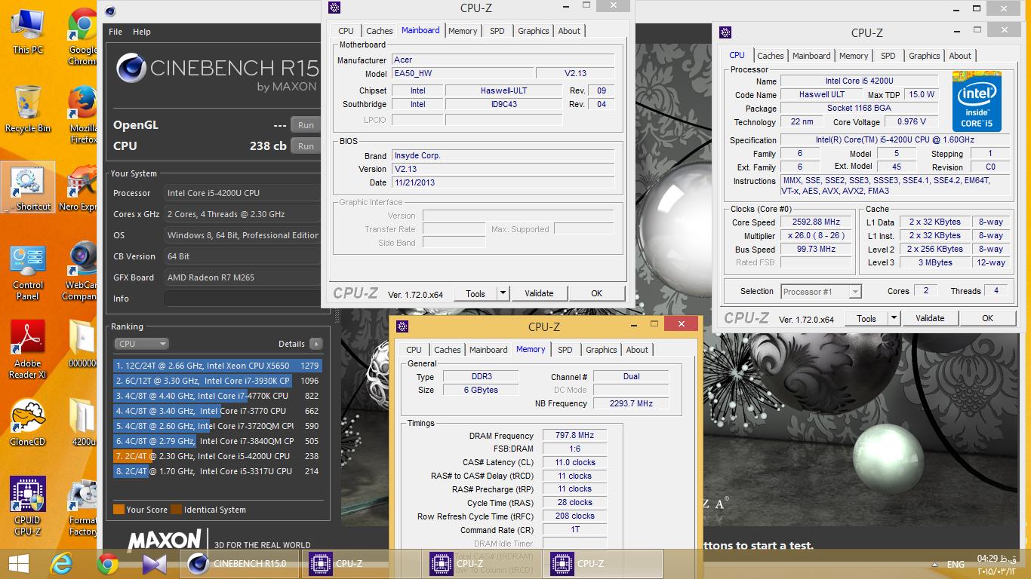The image size is (1031, 579).
Task: Click the Core Speed value 2592.88 MHz
Action: (x=817, y=222)
